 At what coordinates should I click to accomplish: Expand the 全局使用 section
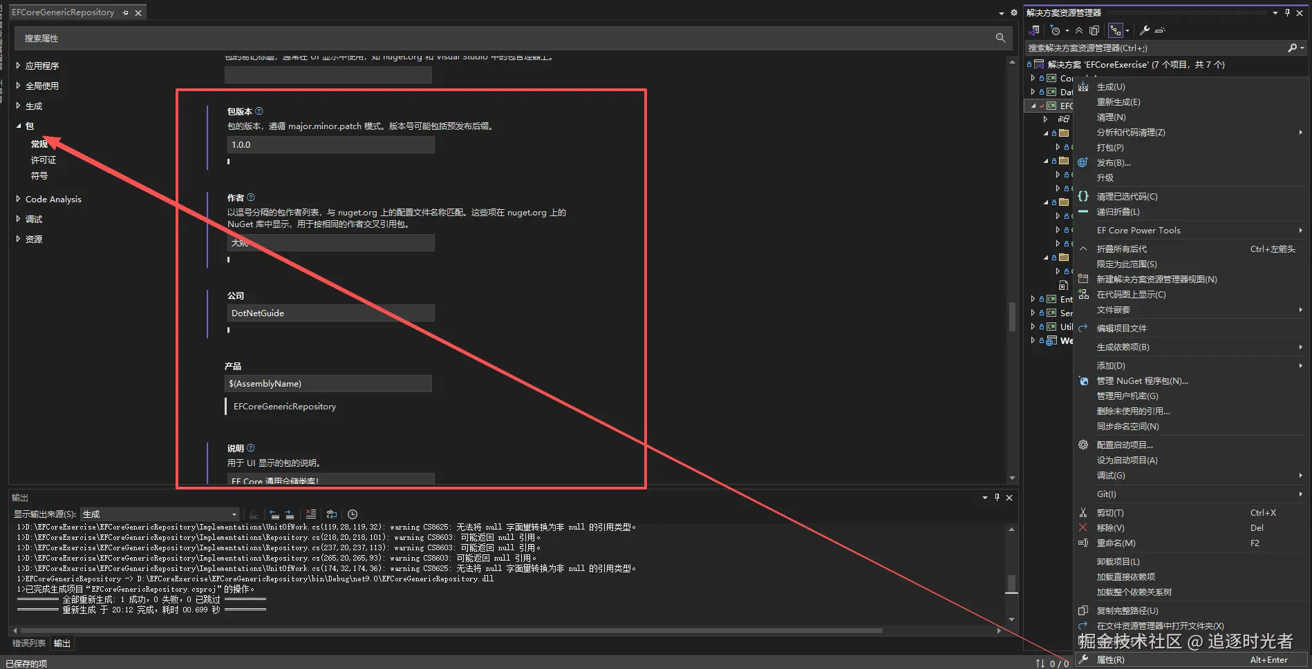tap(18, 86)
